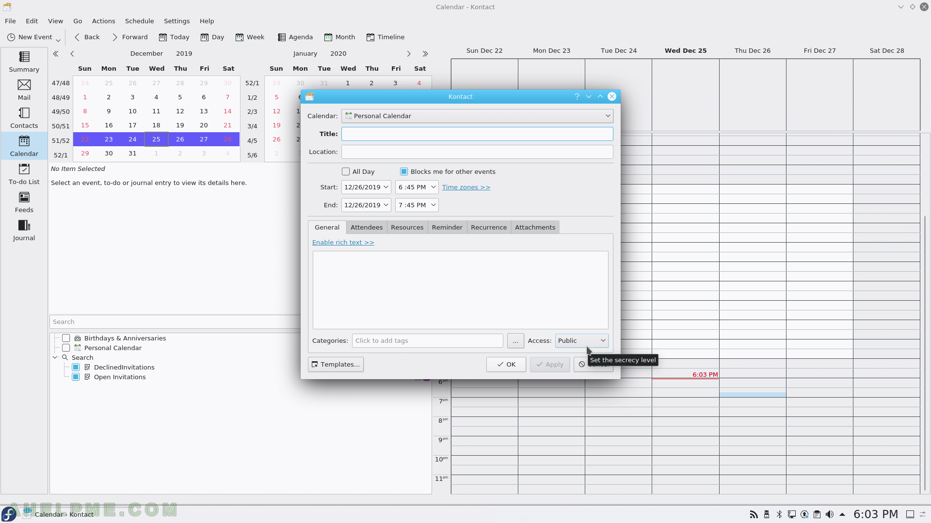This screenshot has width=931, height=523.
Task: Click the calendar Search field
Action: [x=175, y=322]
